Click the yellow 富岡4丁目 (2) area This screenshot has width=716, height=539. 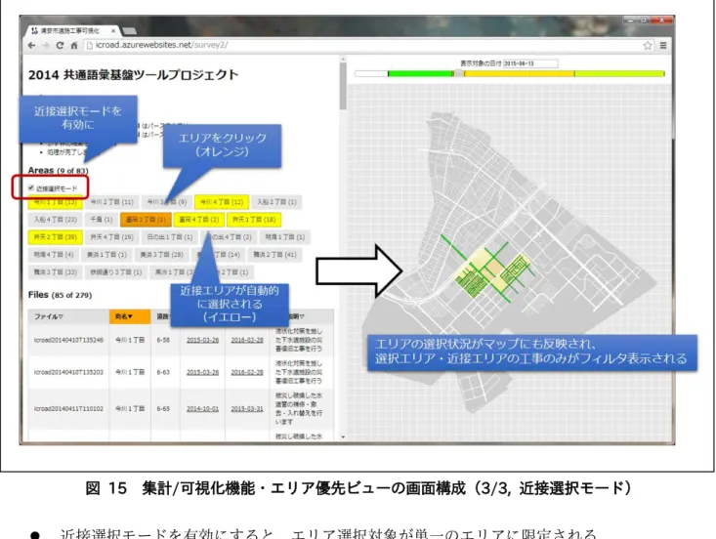(x=198, y=220)
